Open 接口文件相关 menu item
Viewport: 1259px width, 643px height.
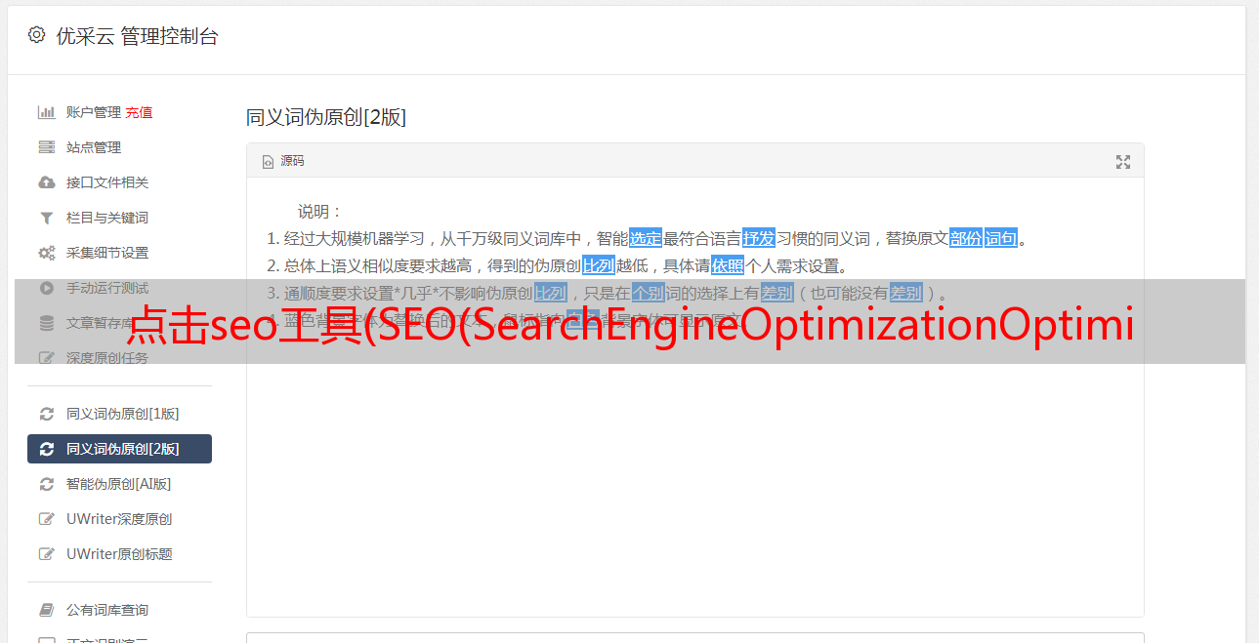click(x=107, y=182)
